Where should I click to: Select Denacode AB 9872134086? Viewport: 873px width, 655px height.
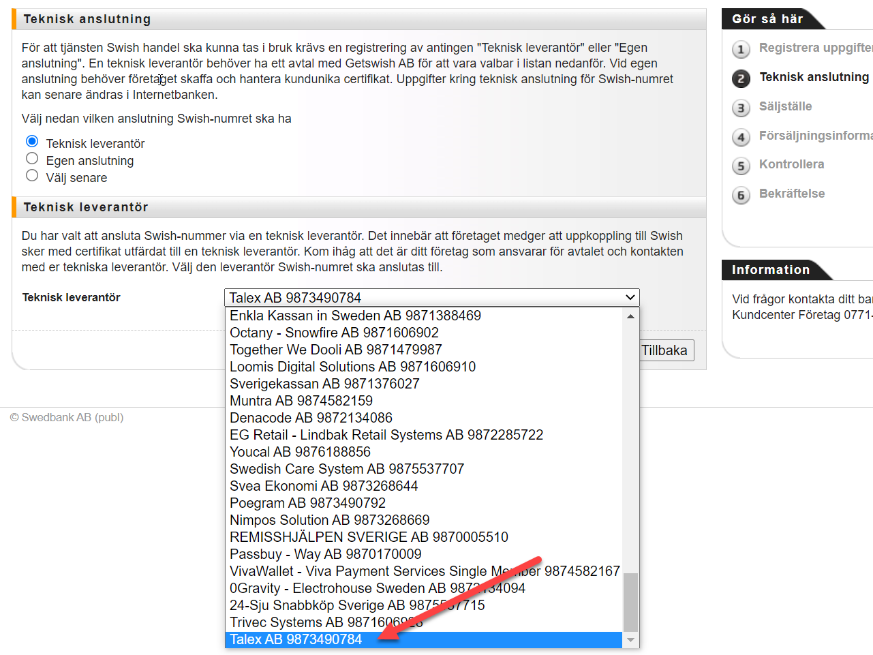(x=423, y=418)
